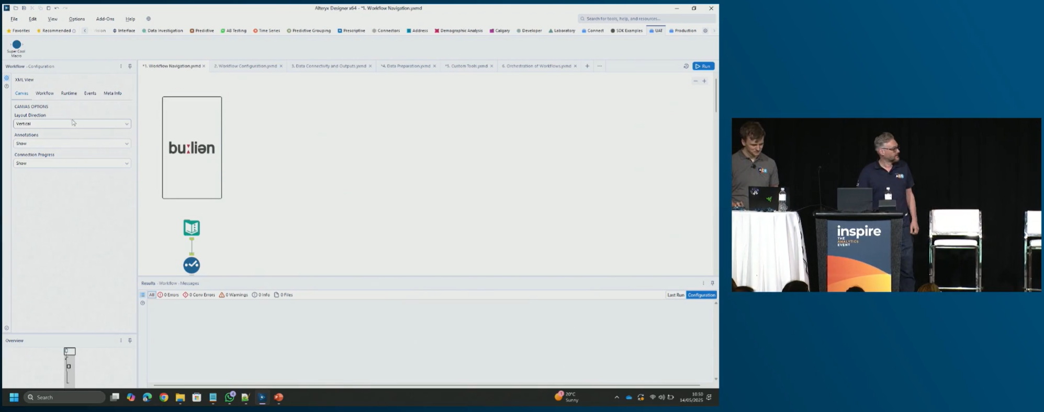Open File Explorer from taskbar
The width and height of the screenshot is (1044, 412).
click(180, 397)
